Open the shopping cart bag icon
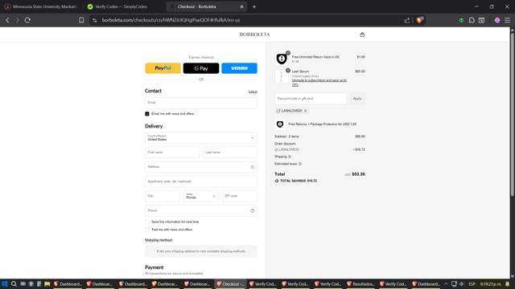515x289 pixels. (x=362, y=35)
